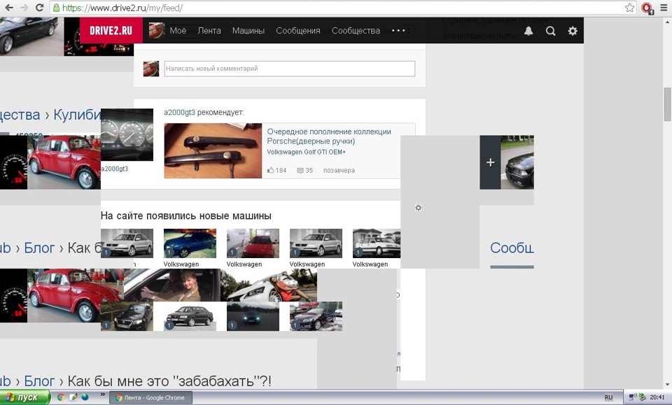Like the Porsche door handles post
The height and width of the screenshot is (405, 672).
[273, 170]
